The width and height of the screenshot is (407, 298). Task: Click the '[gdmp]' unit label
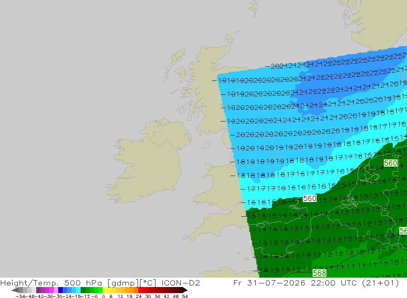point(123,283)
